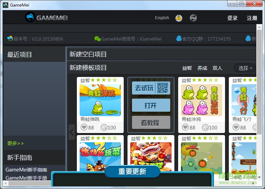Select the 新手指南 section header
Image resolution: width=265 pixels, height=189 pixels.
pos(34,157)
